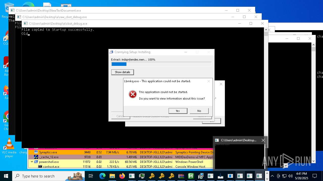
Task: Click Yes in the Lbmkq.exe error dialog
Action: 178,111
